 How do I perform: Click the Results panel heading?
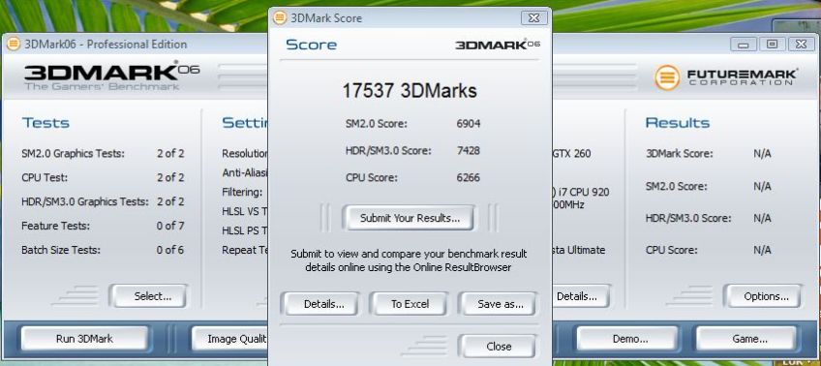coord(678,123)
